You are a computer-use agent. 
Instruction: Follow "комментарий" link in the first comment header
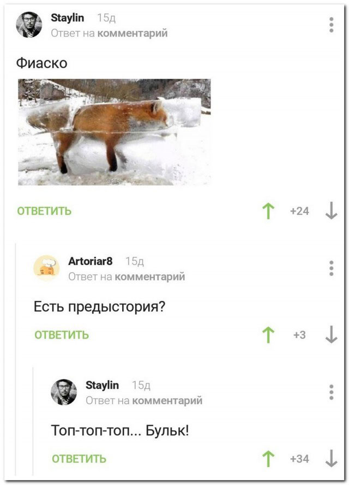coord(133,33)
